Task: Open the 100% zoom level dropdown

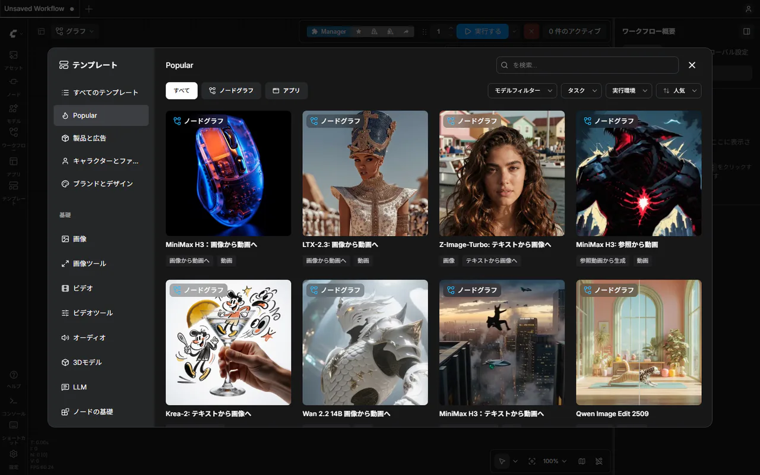Action: 555,461
